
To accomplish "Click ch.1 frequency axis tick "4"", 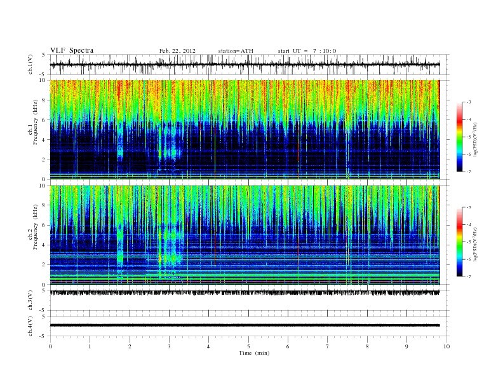I will coord(44,140).
